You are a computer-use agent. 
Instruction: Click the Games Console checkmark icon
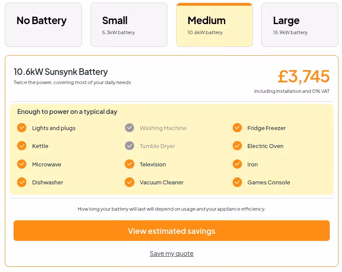(237, 182)
